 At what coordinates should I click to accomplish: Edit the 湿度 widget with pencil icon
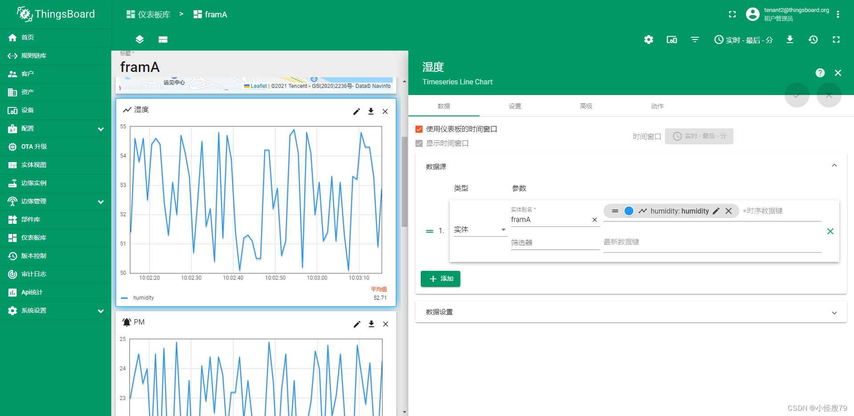coord(357,111)
